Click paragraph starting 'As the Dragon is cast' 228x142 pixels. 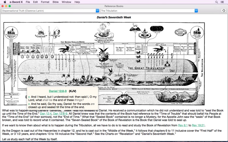point(112,132)
